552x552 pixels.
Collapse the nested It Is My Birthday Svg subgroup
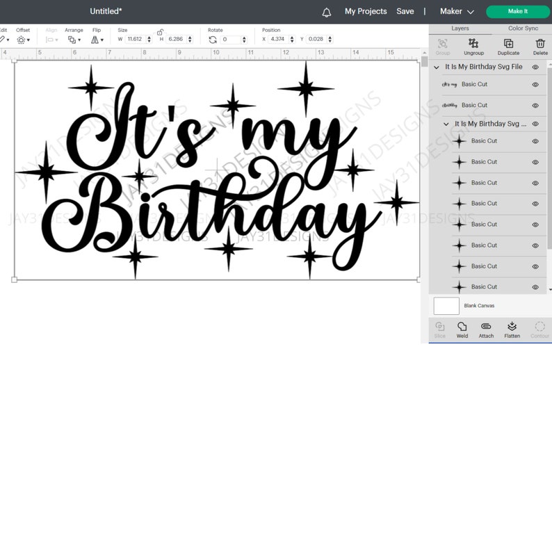point(446,124)
